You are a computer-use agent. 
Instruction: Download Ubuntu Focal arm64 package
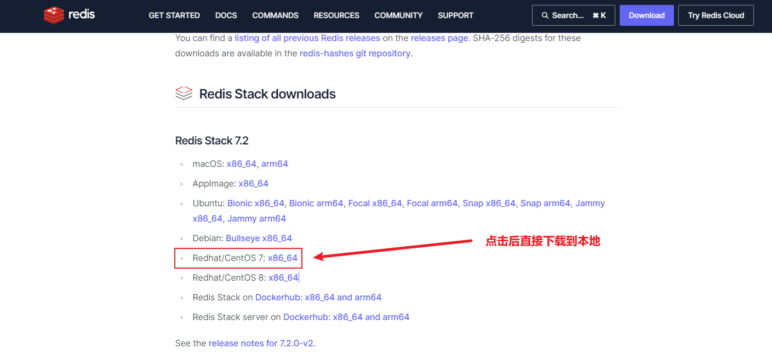click(x=432, y=204)
